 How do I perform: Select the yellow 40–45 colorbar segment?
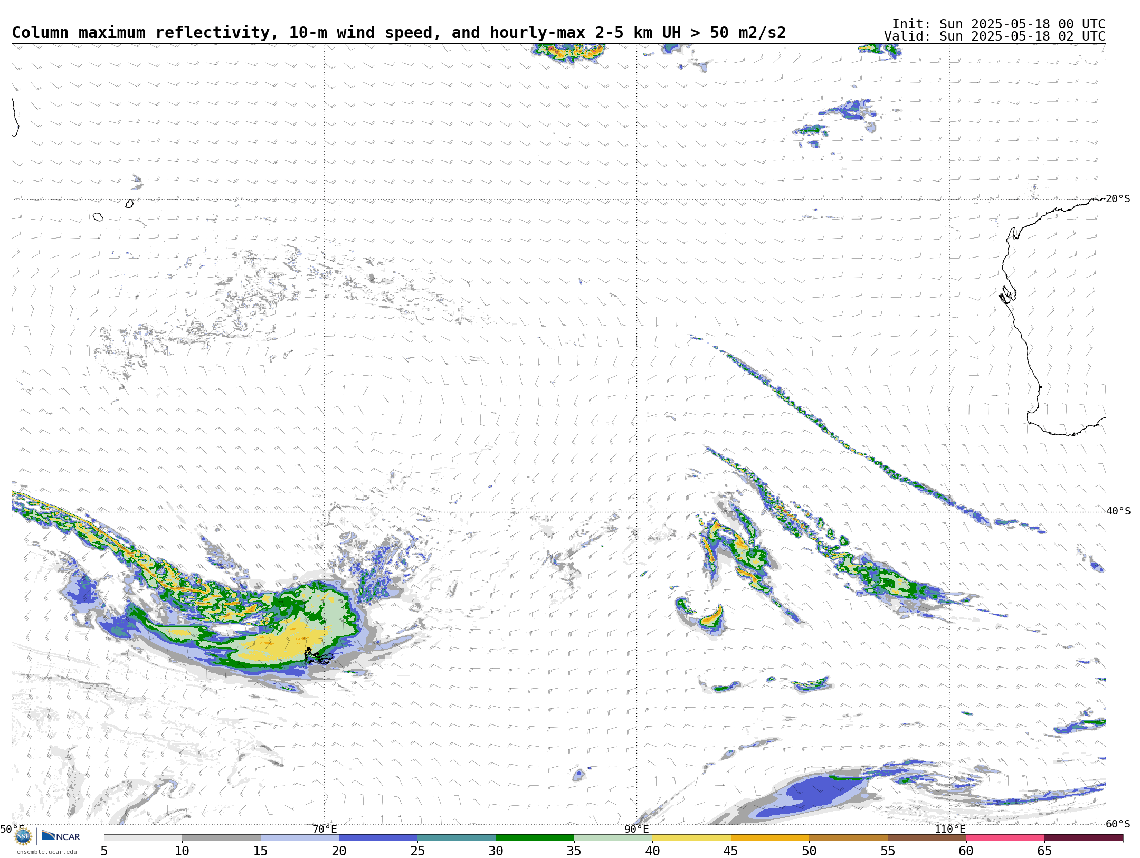point(691,838)
